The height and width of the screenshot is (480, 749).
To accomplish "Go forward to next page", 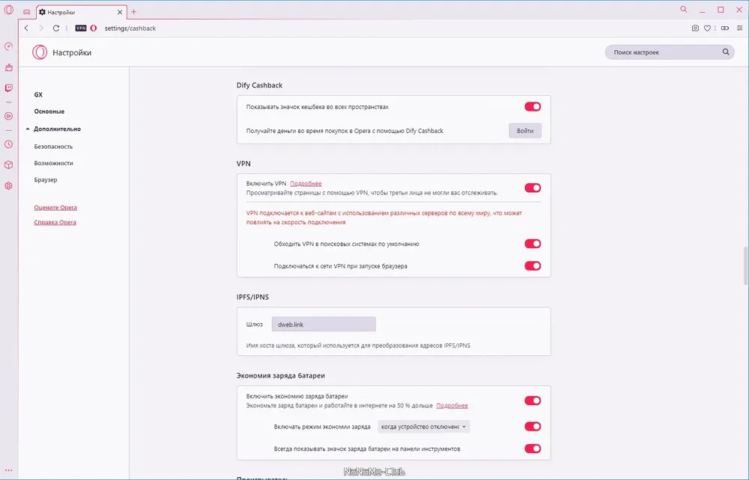I will point(41,28).
